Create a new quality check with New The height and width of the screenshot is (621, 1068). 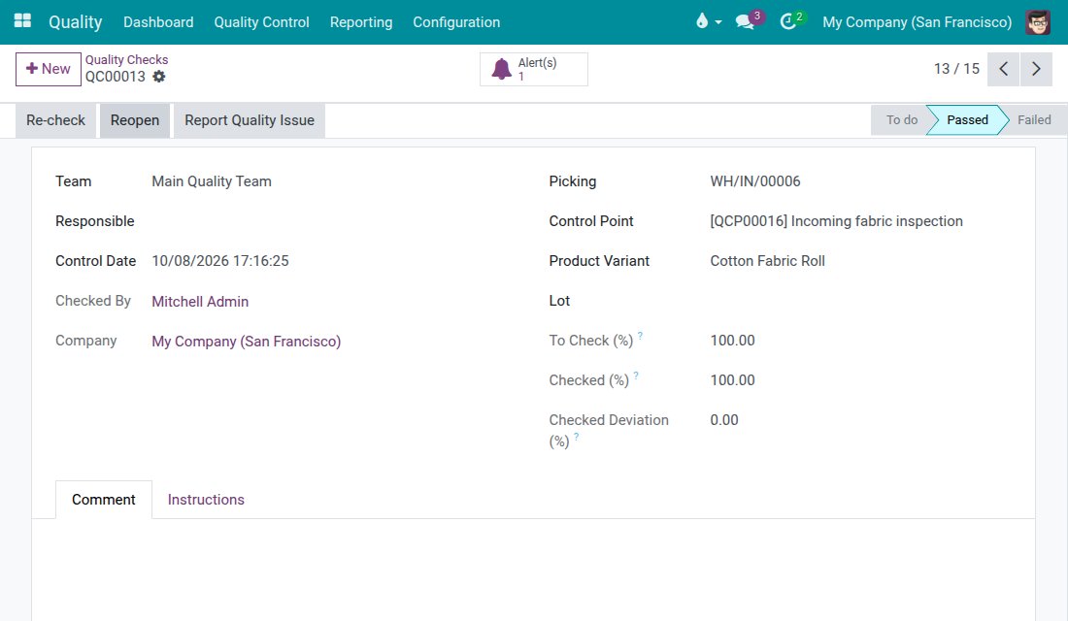tap(49, 69)
